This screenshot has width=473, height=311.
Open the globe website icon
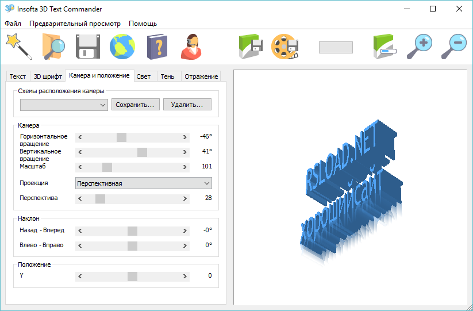pyautogui.click(x=122, y=47)
